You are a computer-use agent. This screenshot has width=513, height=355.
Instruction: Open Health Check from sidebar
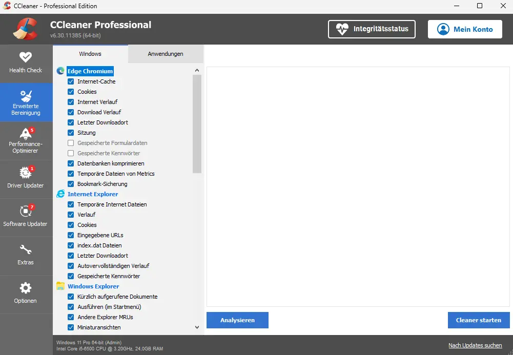(26, 63)
